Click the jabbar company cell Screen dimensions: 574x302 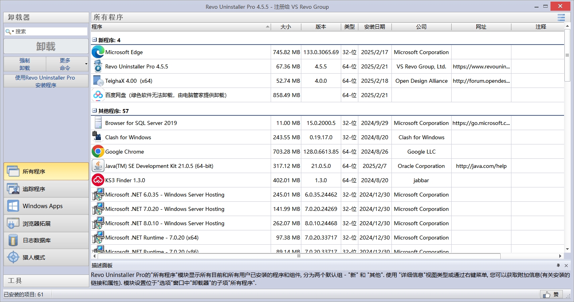pyautogui.click(x=421, y=180)
